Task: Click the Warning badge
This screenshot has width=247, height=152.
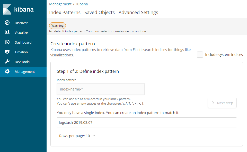Action: tap(57, 26)
